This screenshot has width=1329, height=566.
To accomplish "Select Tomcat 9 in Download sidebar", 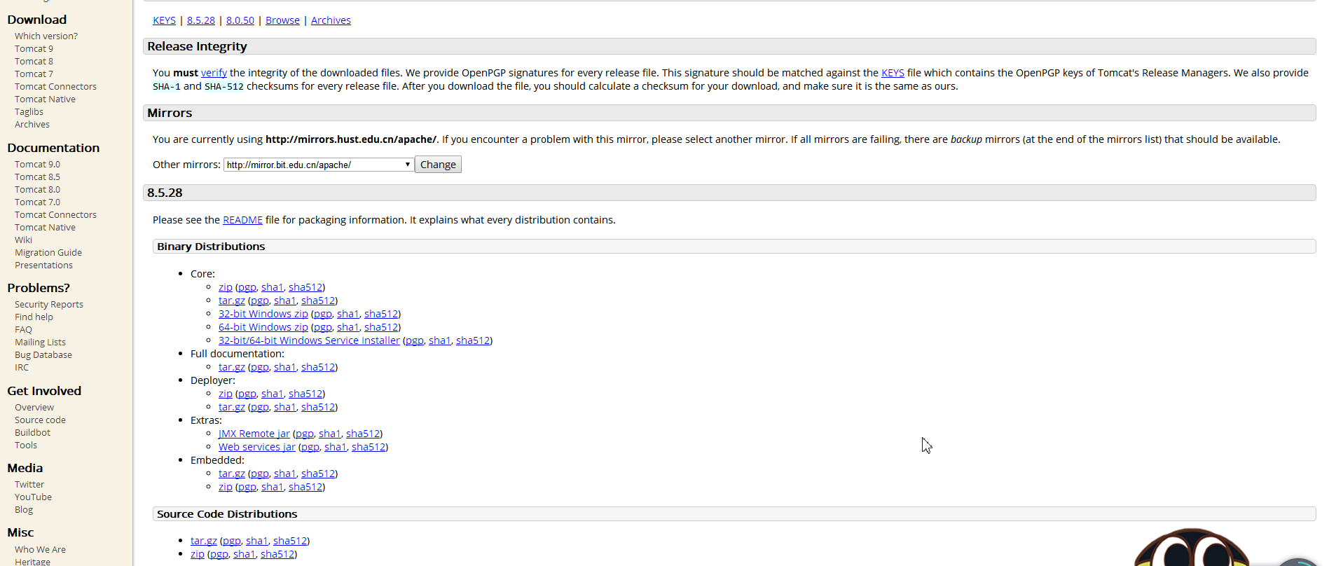I will pos(34,49).
